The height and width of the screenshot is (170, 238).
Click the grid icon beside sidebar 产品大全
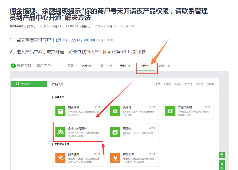(x=18, y=84)
